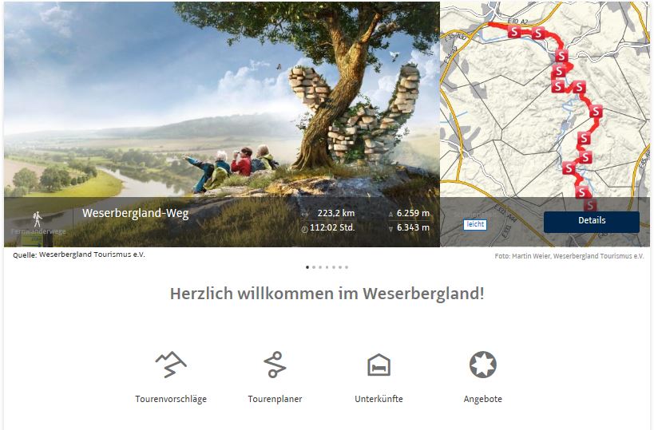Click the Tourenplaner winding route icon
The image size is (654, 430).
(x=275, y=365)
